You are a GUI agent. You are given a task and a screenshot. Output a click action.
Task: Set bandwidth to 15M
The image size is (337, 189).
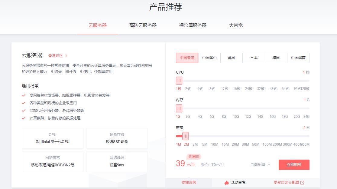click(225, 144)
